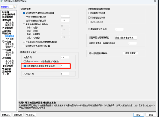
Task: Select 工况信息 sub-item
Action: [9, 61]
